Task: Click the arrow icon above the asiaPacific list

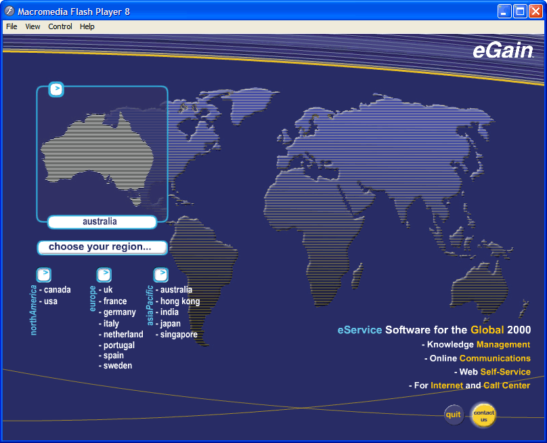Action: (x=160, y=274)
